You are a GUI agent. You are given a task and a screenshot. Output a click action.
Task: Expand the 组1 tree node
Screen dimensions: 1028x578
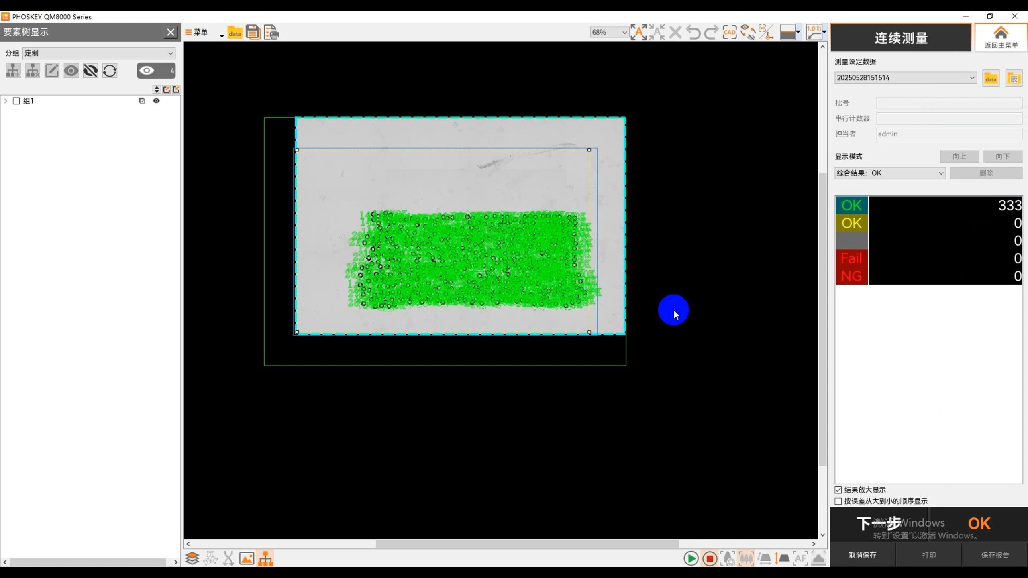coord(6,101)
